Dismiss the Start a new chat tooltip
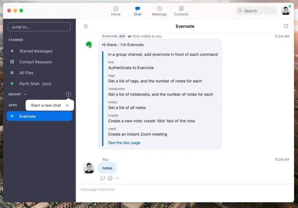 point(67,105)
